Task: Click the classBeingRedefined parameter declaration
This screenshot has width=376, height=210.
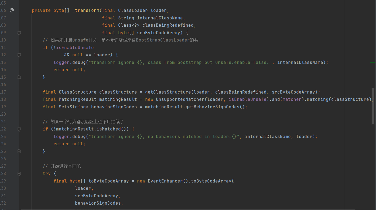Action: pyautogui.click(x=168, y=25)
